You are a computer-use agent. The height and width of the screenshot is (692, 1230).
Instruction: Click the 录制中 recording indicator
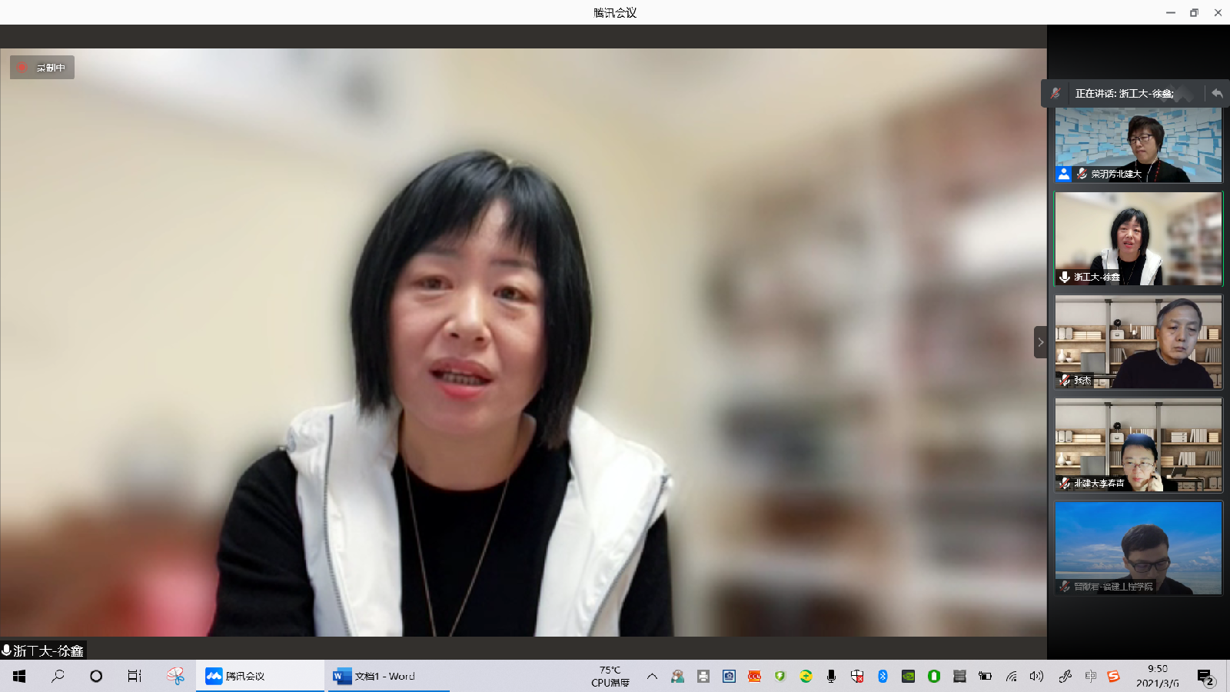[42, 68]
